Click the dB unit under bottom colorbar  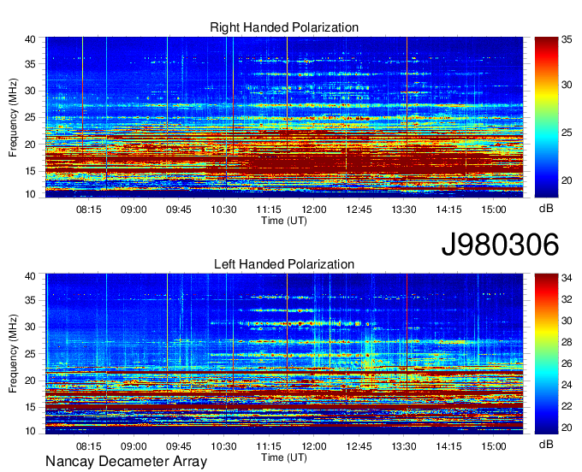point(546,444)
